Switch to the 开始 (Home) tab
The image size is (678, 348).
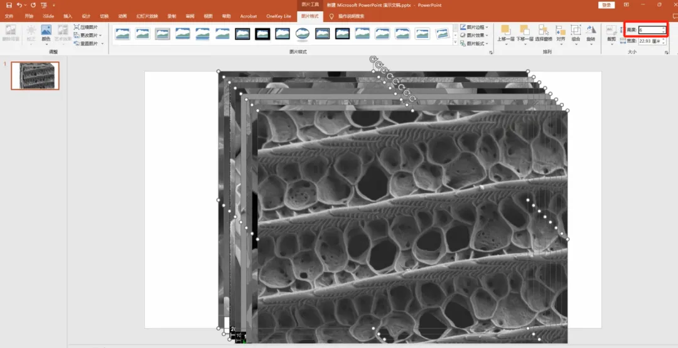coord(28,16)
